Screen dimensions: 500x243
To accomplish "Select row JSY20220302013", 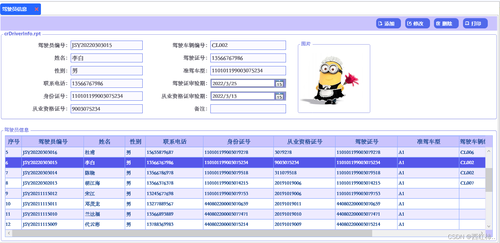I will [x=245, y=183].
